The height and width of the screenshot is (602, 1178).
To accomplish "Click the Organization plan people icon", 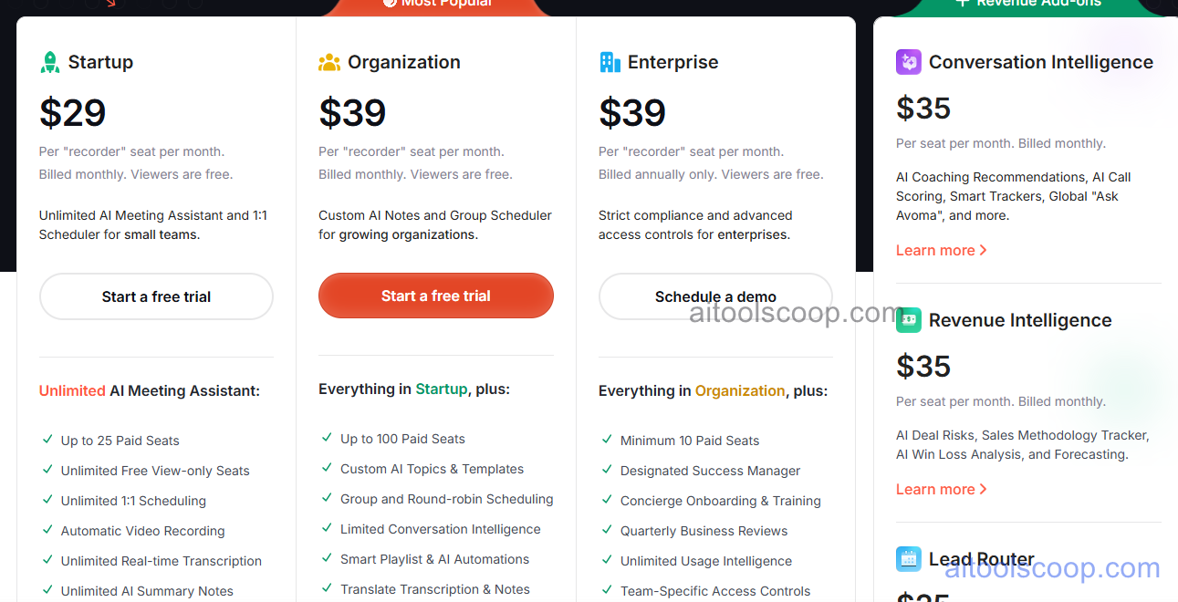I will [328, 62].
